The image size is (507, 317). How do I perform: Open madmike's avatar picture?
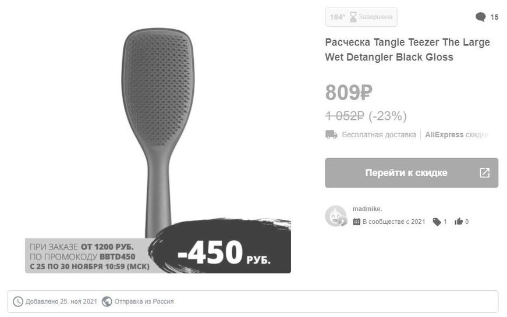[x=336, y=216]
